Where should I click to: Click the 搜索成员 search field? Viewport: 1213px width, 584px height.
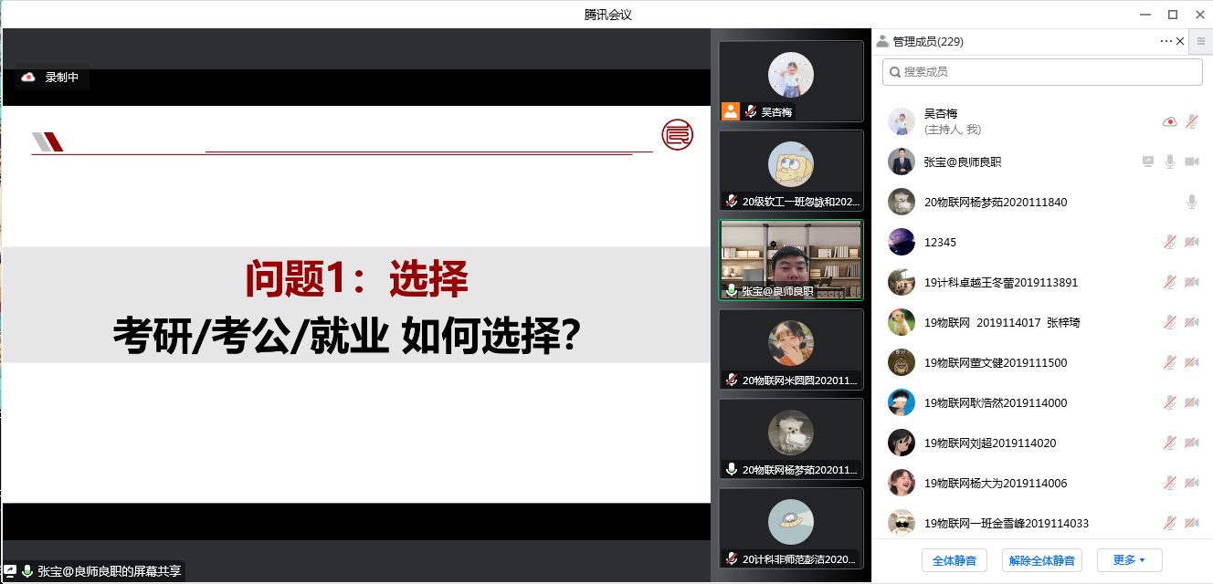coord(1042,72)
